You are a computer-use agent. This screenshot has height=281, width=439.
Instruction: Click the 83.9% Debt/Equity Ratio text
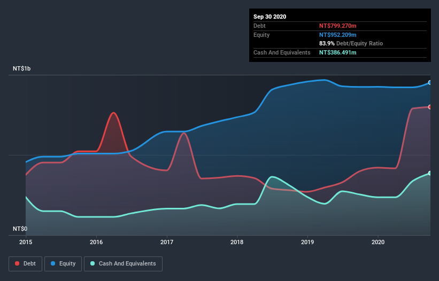(x=351, y=43)
